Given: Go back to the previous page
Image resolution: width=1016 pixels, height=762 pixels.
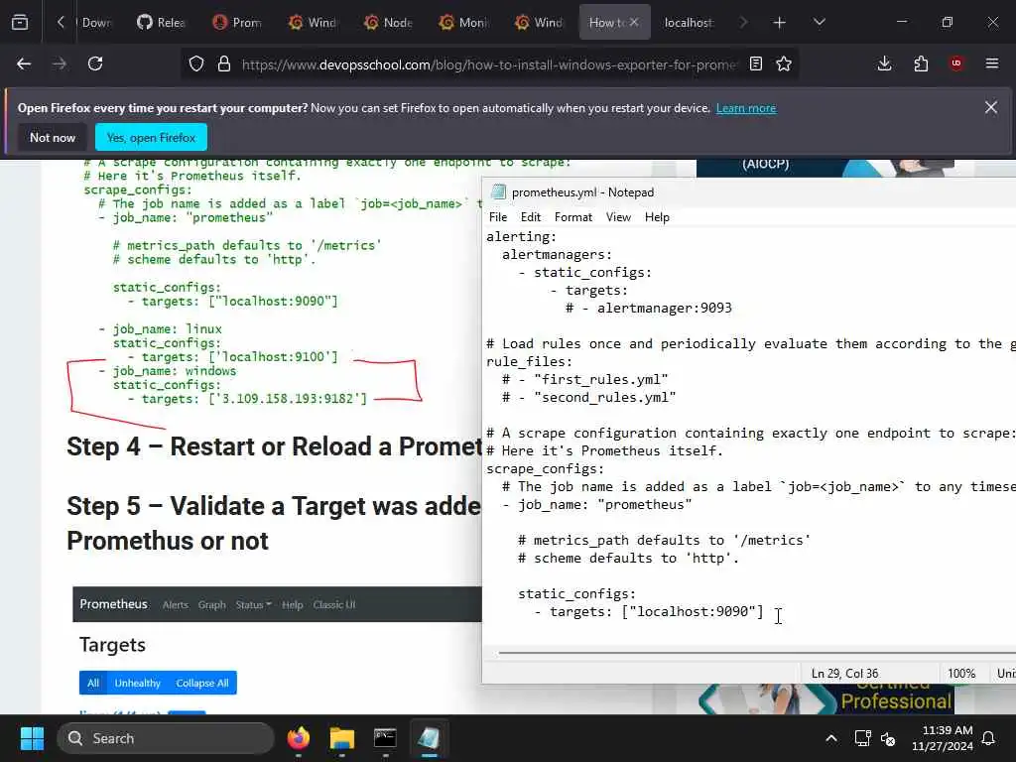Looking at the screenshot, I should pos(24,63).
